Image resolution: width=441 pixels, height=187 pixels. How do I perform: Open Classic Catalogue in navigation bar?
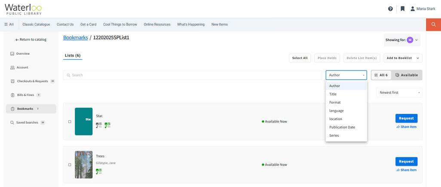36,25
